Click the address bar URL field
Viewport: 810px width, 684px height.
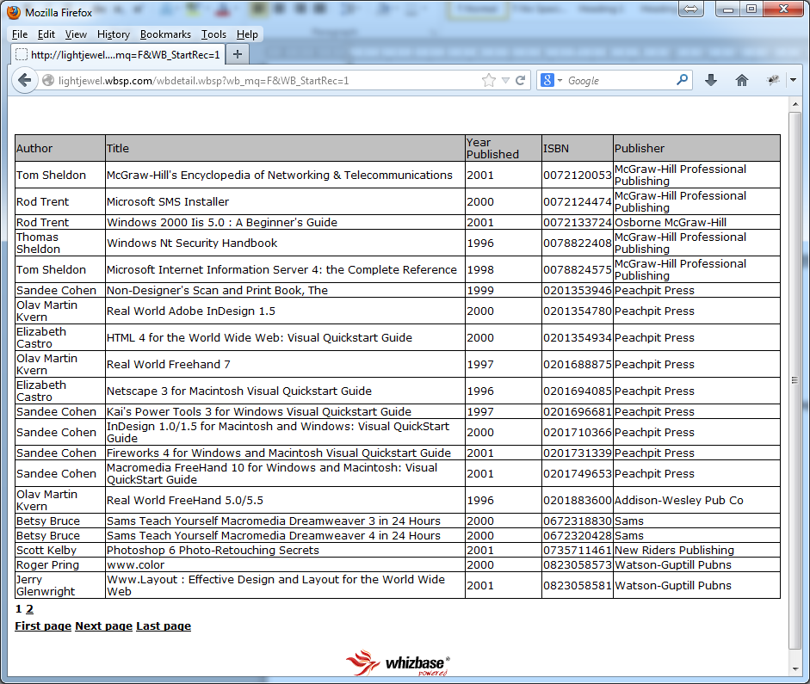click(269, 81)
